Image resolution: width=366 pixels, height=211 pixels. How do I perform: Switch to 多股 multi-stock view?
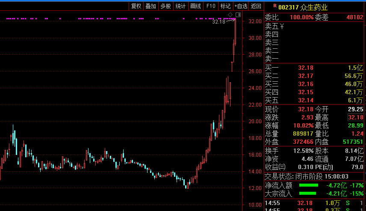tap(165, 6)
